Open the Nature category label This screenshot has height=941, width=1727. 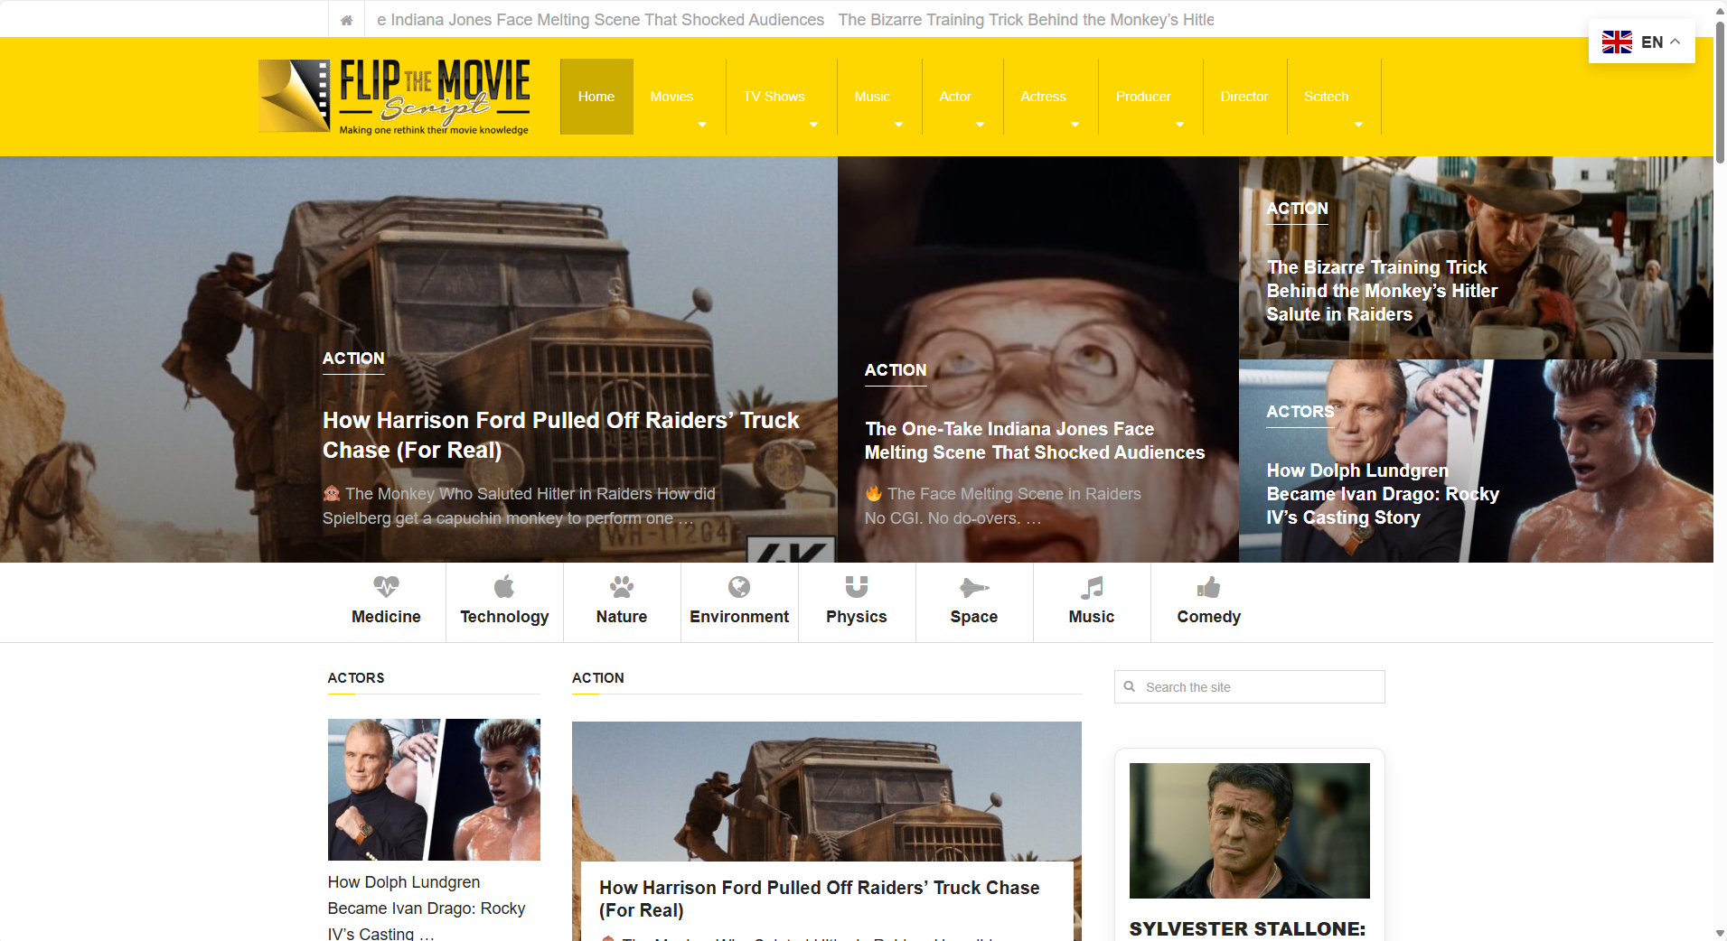(x=622, y=617)
